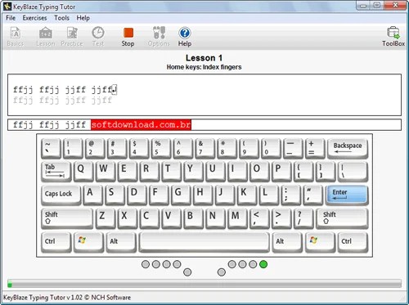Click the status bar version text
Image resolution: width=409 pixels, height=305 pixels.
click(67, 298)
